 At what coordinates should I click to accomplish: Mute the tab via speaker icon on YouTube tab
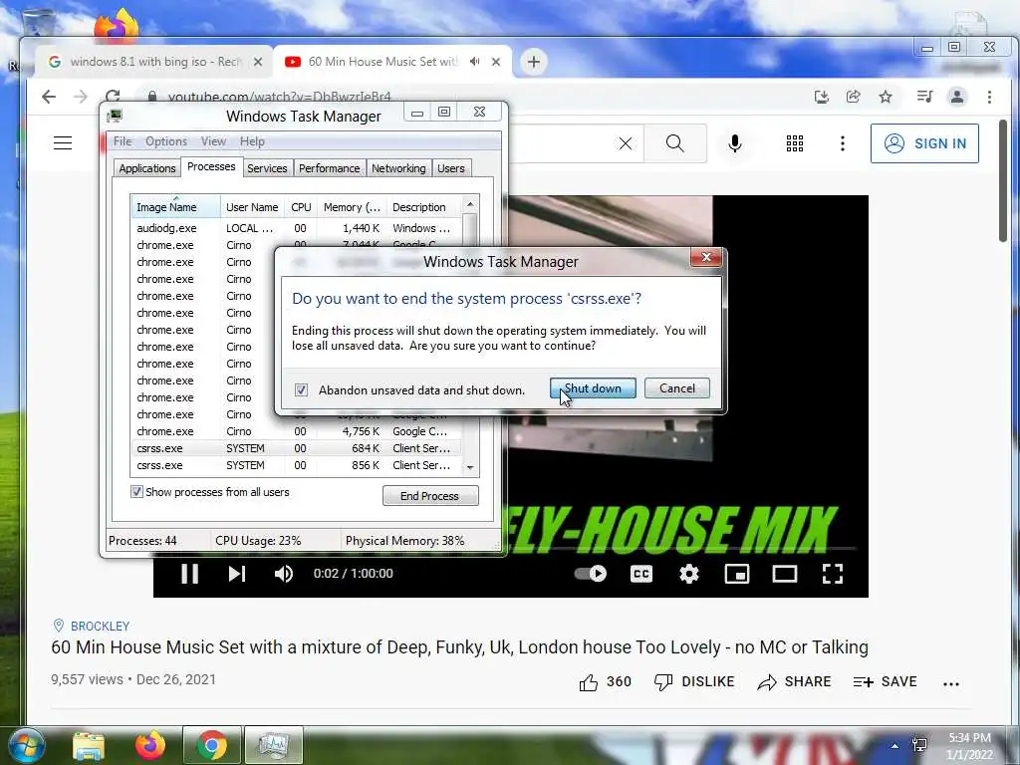click(x=475, y=62)
